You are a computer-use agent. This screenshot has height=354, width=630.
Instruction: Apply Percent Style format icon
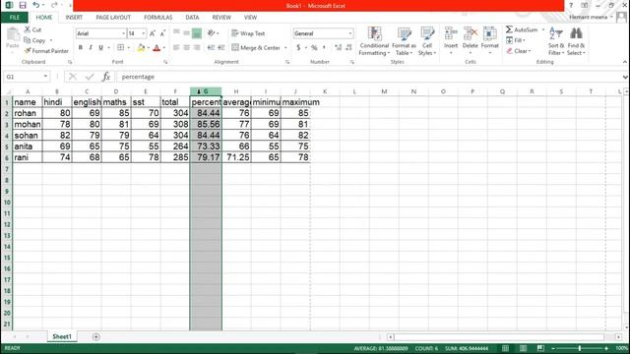(314, 48)
